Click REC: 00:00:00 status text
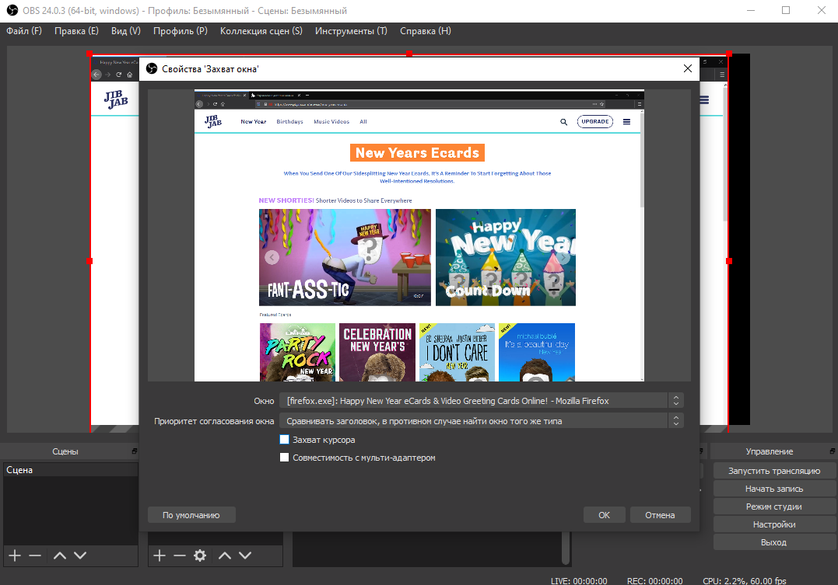The image size is (838, 585). (x=654, y=581)
